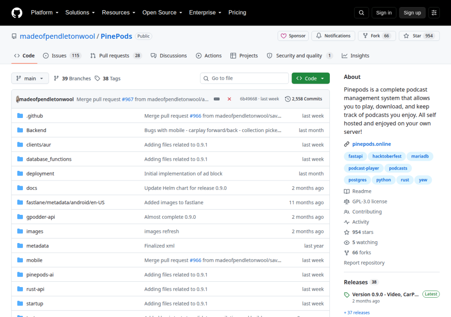Viewport: 451px width, 317px height.
Task: Open the appearance settings sliders icon
Action: pos(434,13)
